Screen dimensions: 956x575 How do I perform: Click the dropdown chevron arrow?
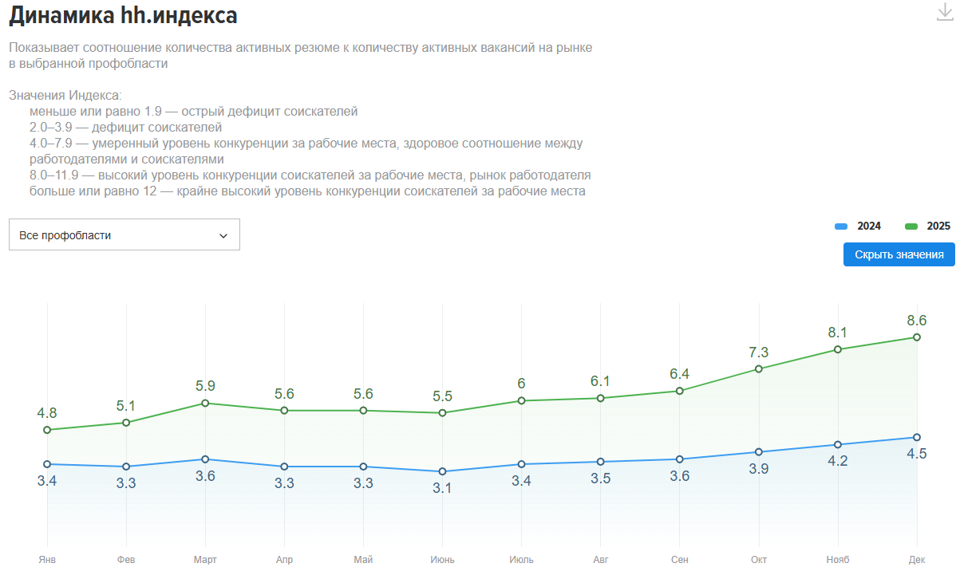[x=223, y=236]
